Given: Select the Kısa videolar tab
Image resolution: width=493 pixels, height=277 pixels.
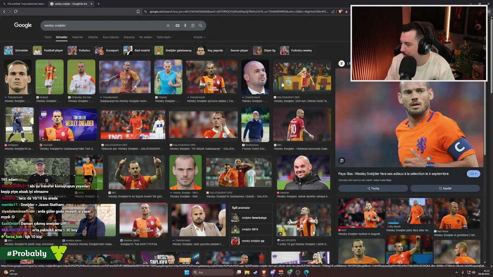Looking at the screenshot, I should (x=111, y=37).
